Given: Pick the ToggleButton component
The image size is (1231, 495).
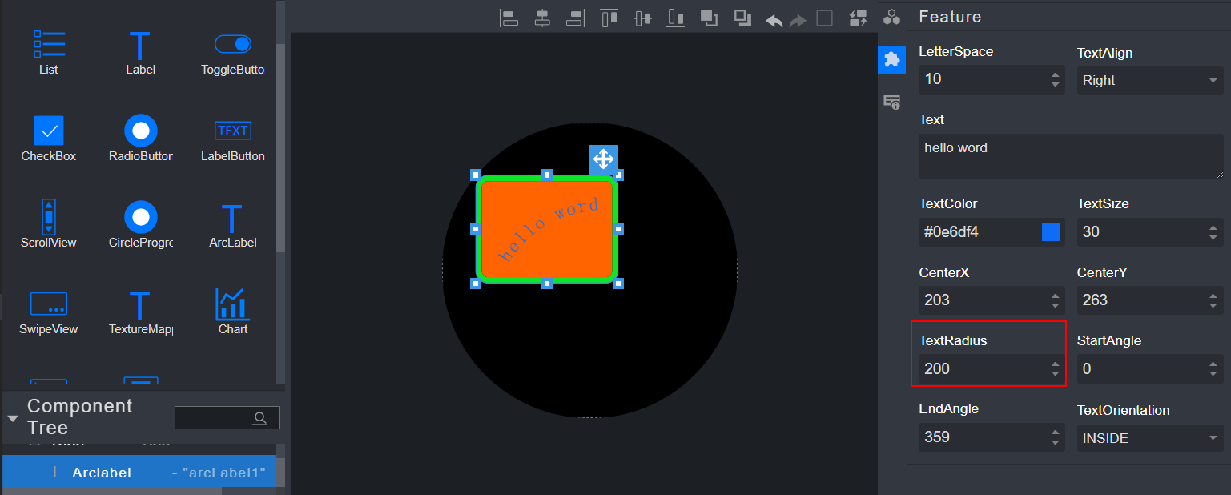Looking at the screenshot, I should pos(232,53).
